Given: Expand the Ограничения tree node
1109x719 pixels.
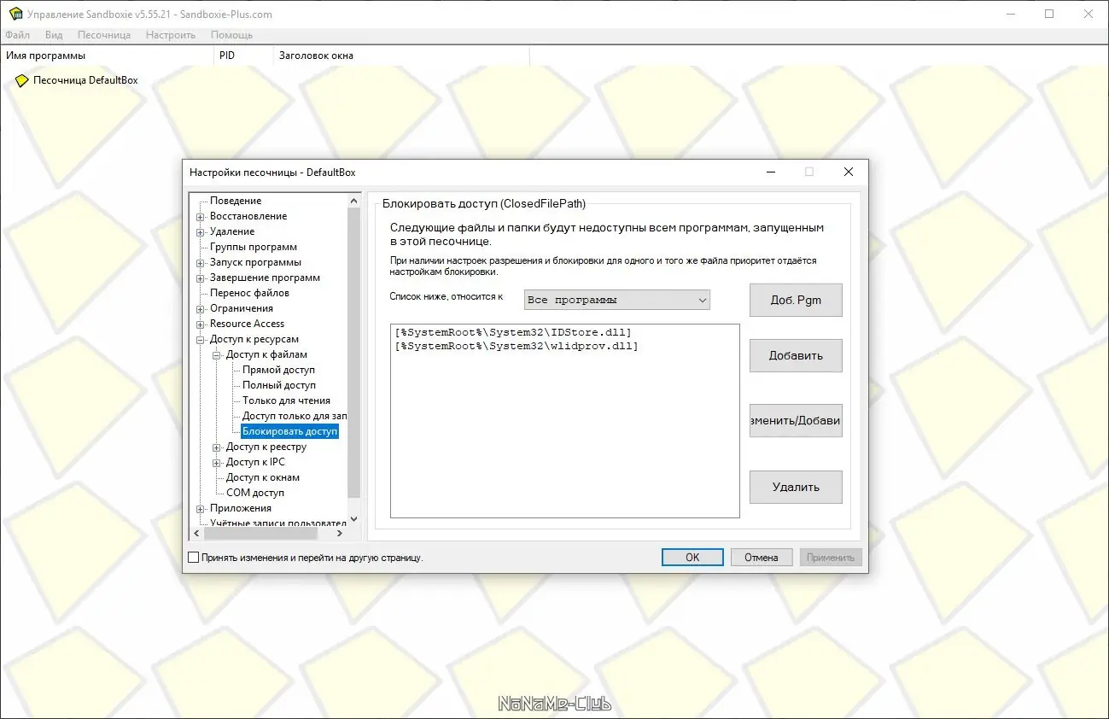Looking at the screenshot, I should (201, 309).
